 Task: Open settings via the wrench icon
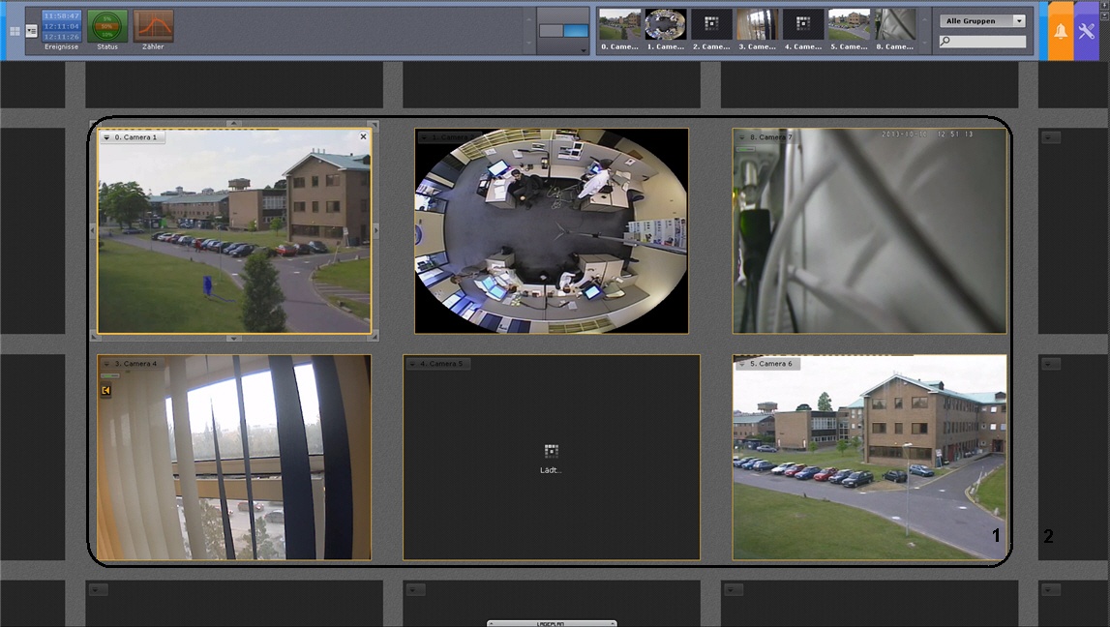coord(1086,31)
